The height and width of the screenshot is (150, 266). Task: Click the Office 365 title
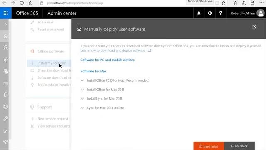click(27, 13)
